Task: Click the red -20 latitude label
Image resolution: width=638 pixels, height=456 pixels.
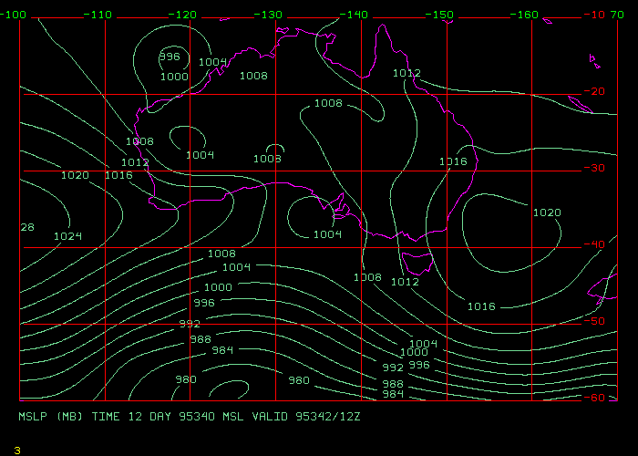Action: [597, 92]
